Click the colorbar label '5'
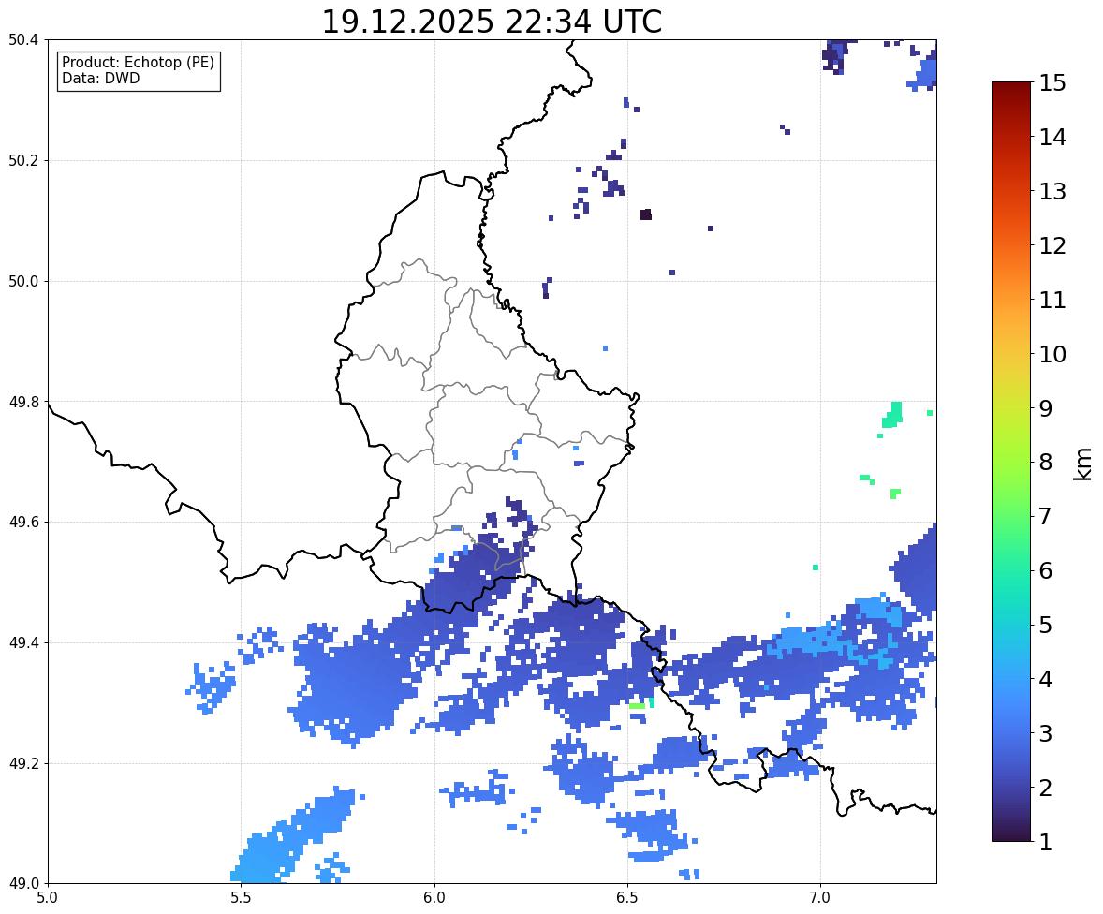This screenshot has height=914, width=1103. coord(1046,625)
